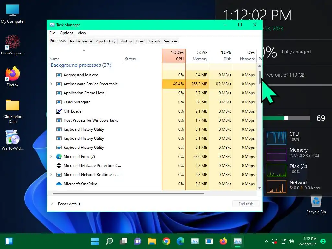
Task: Click the CTF Loader pen icon
Action: (59, 111)
